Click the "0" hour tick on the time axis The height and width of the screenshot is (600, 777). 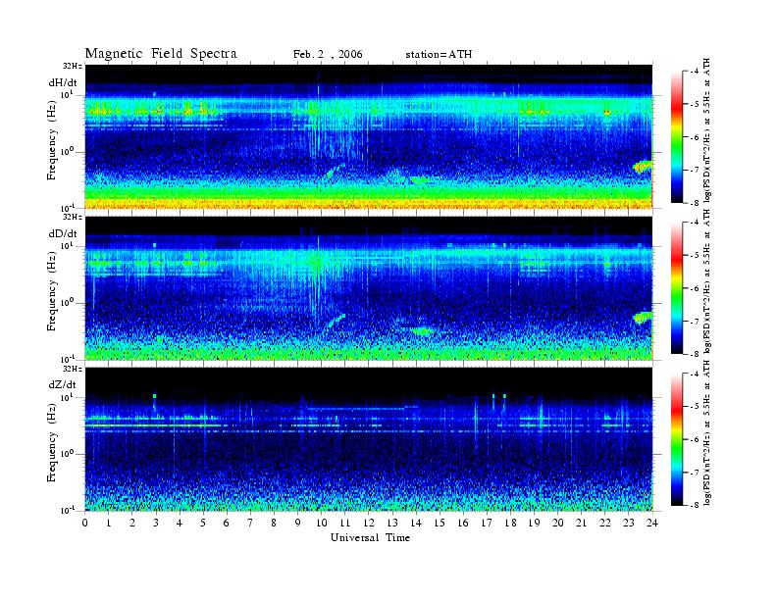point(85,523)
